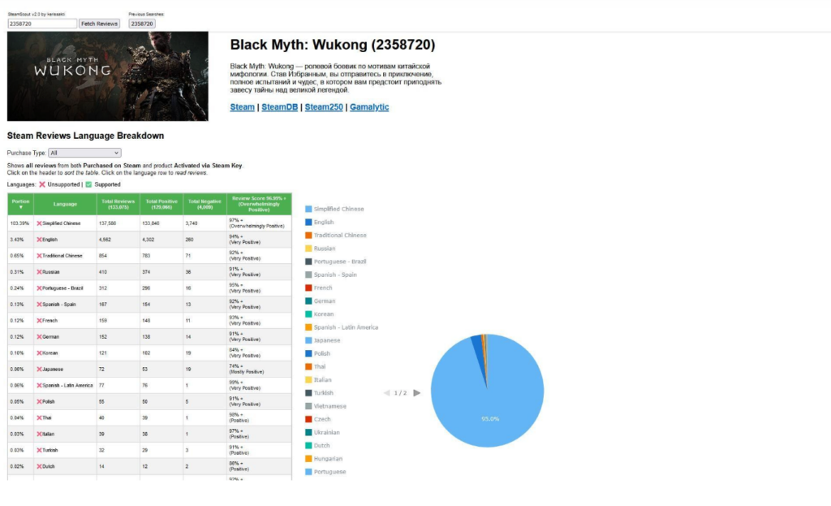Viewport: 831px width, 506px height.
Task: Toggle Traditional Chinese legend color swatch
Action: [x=308, y=235]
